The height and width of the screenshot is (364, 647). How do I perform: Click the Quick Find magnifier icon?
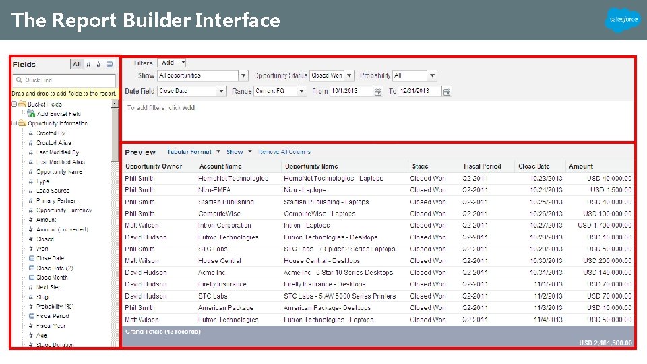coord(19,80)
